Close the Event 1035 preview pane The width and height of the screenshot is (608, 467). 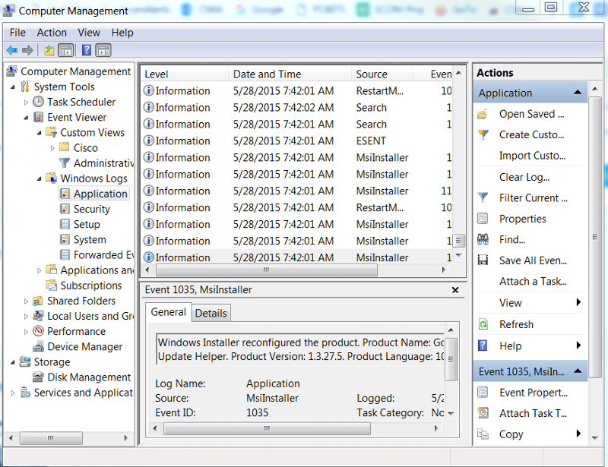click(x=455, y=290)
